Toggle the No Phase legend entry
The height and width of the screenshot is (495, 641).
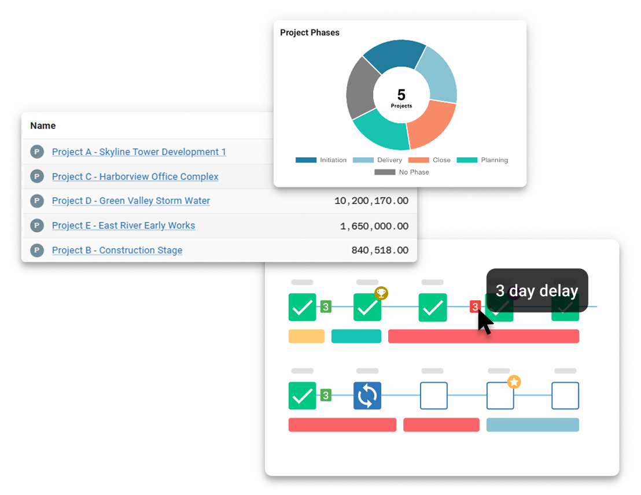tap(406, 172)
